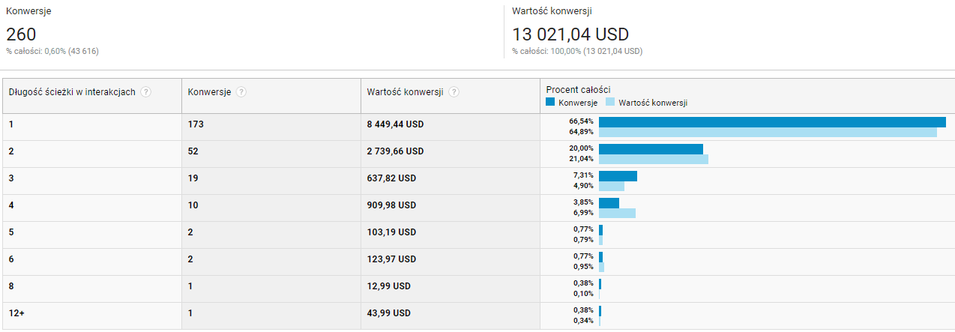This screenshot has width=955, height=332.
Task: Click the 6,99% light blue value bar
Action: tap(617, 214)
